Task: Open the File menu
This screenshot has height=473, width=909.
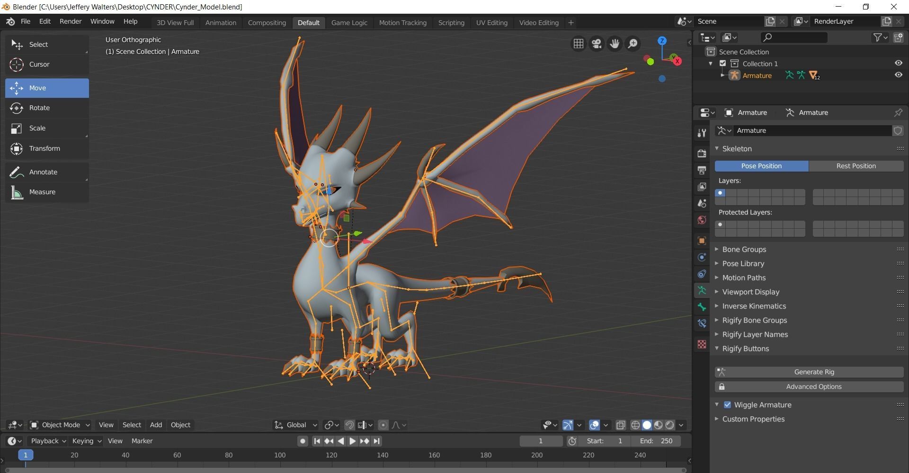Action: click(x=26, y=22)
